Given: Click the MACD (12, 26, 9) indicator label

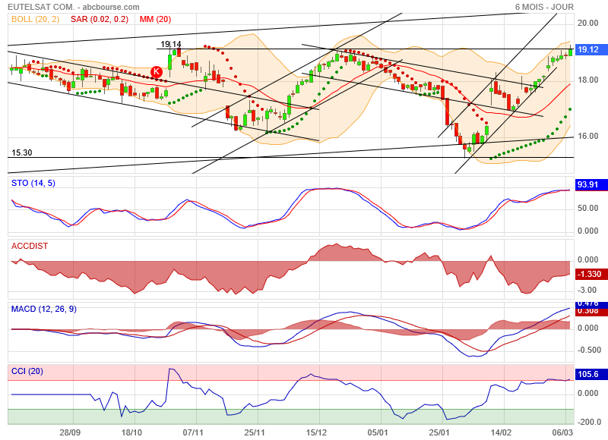Looking at the screenshot, I should point(44,309).
